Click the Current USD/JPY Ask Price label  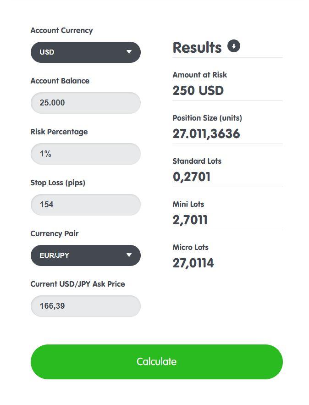[x=77, y=284]
